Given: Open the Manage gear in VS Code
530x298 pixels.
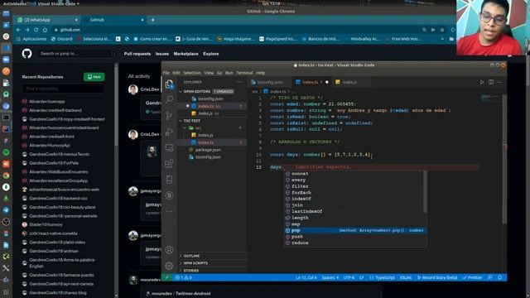Looking at the screenshot, I should (169, 266).
